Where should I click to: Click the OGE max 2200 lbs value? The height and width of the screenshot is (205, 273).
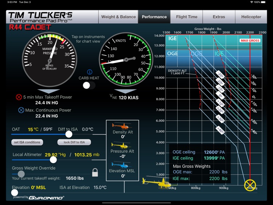click(218, 172)
